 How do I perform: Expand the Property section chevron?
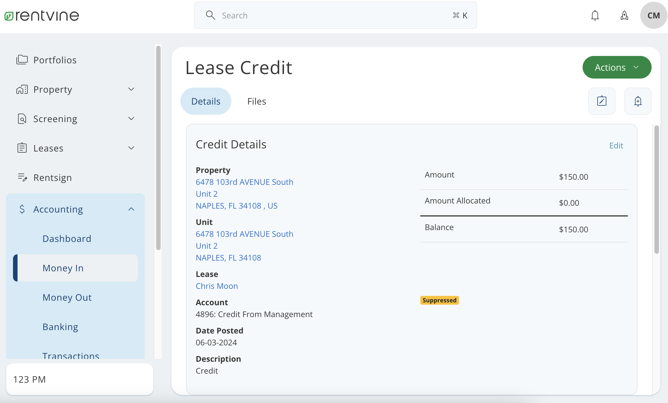click(131, 89)
